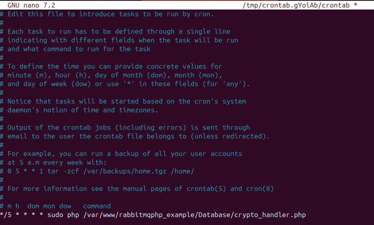Click the word 'command' in the column header comment
The height and width of the screenshot is (225, 374).
click(x=97, y=206)
